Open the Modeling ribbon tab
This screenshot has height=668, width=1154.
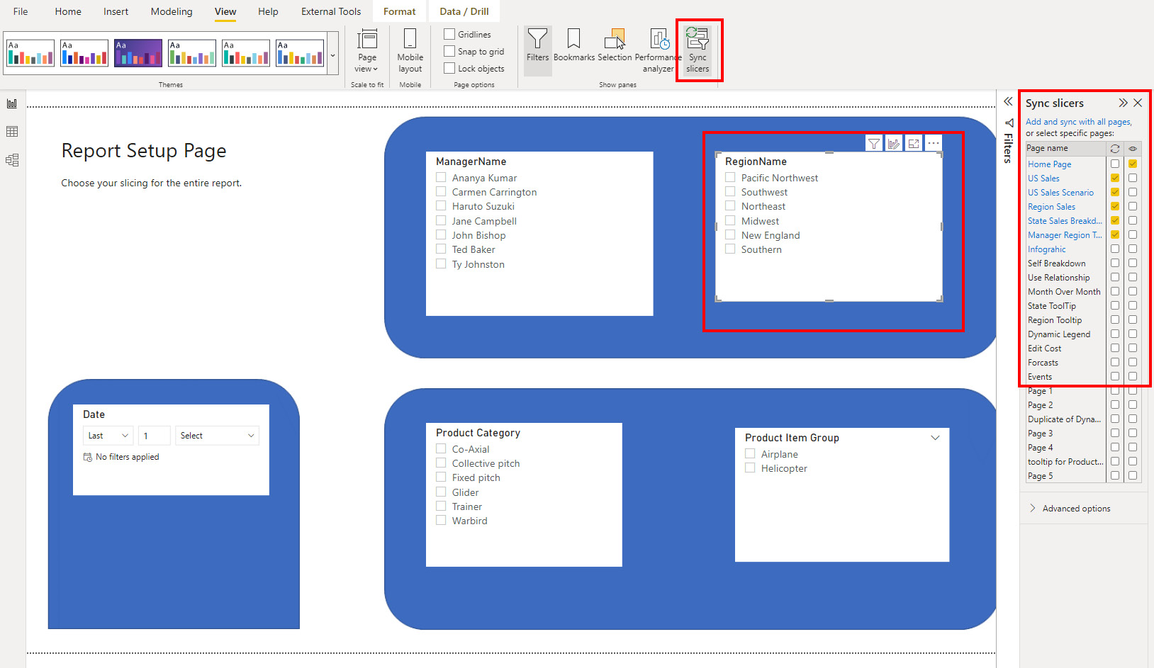coord(172,11)
